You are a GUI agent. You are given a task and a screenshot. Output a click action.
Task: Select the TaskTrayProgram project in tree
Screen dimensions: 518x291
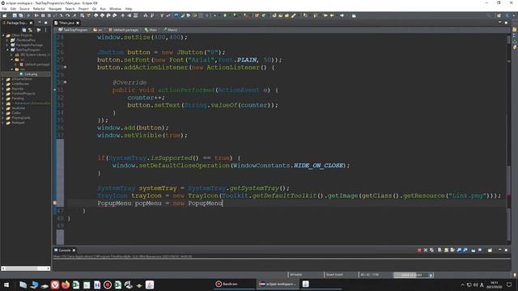[x=25, y=50]
